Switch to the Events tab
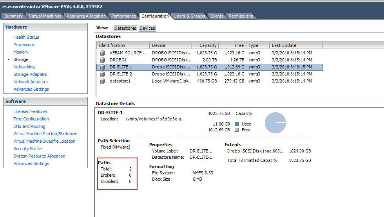The height and width of the screenshot is (217, 384). click(x=217, y=16)
